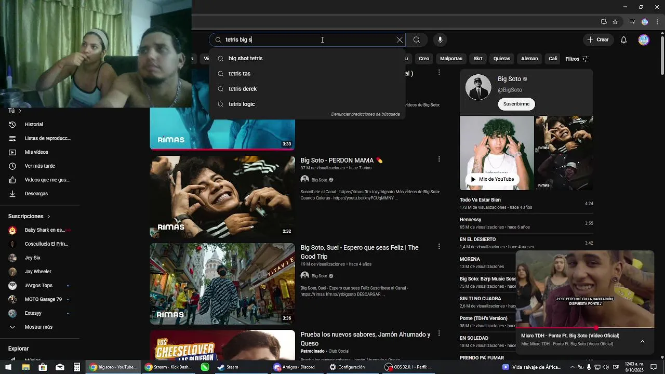Open the YouTube account avatar menu
This screenshot has width=665, height=374.
click(x=644, y=39)
